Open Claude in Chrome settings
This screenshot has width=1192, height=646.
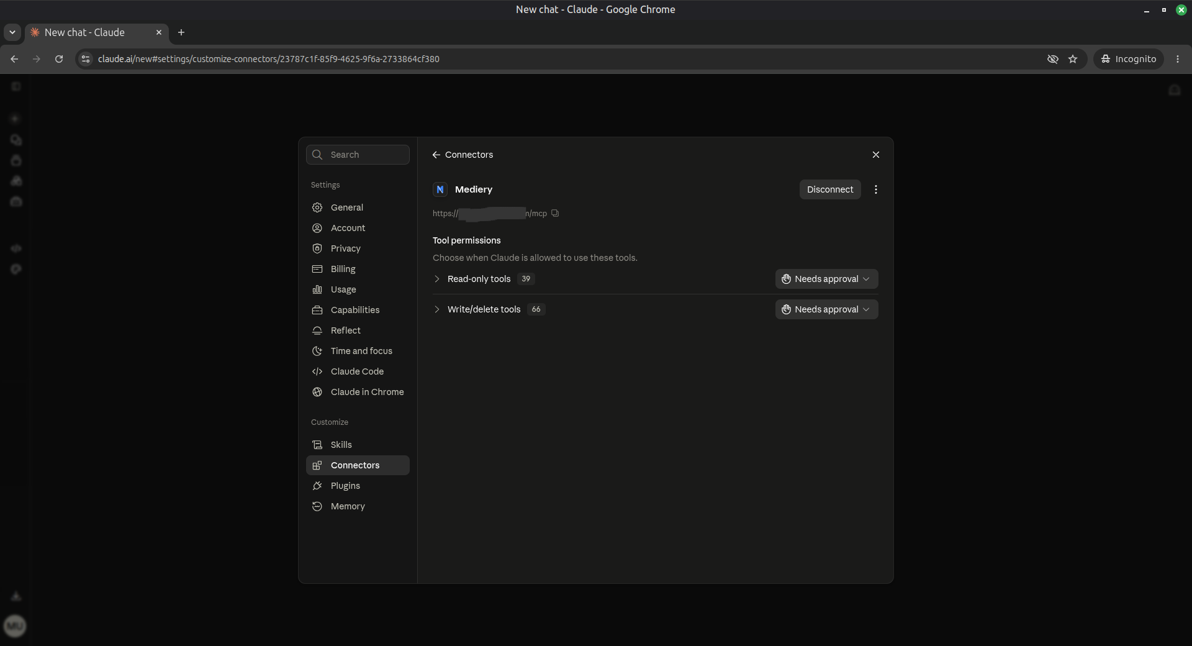tap(358, 392)
